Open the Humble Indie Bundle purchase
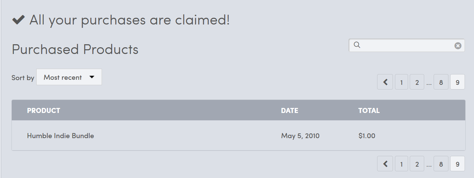The image size is (474, 178). [x=61, y=136]
